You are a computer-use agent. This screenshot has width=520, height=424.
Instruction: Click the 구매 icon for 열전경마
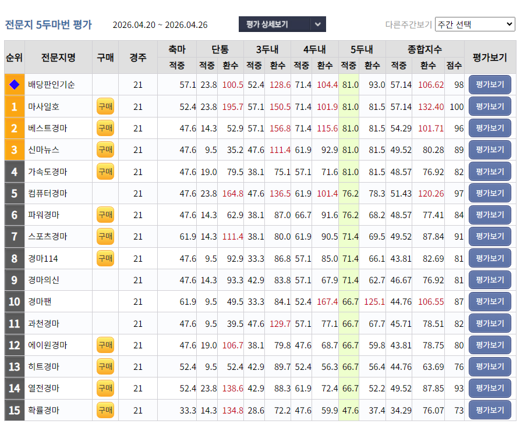tap(105, 388)
